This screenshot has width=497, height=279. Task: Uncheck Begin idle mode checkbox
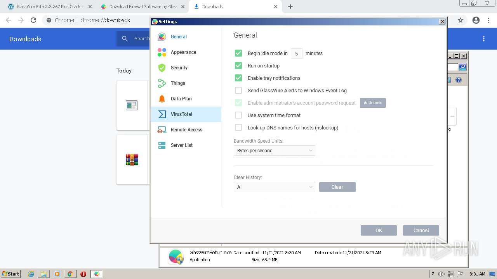(238, 53)
